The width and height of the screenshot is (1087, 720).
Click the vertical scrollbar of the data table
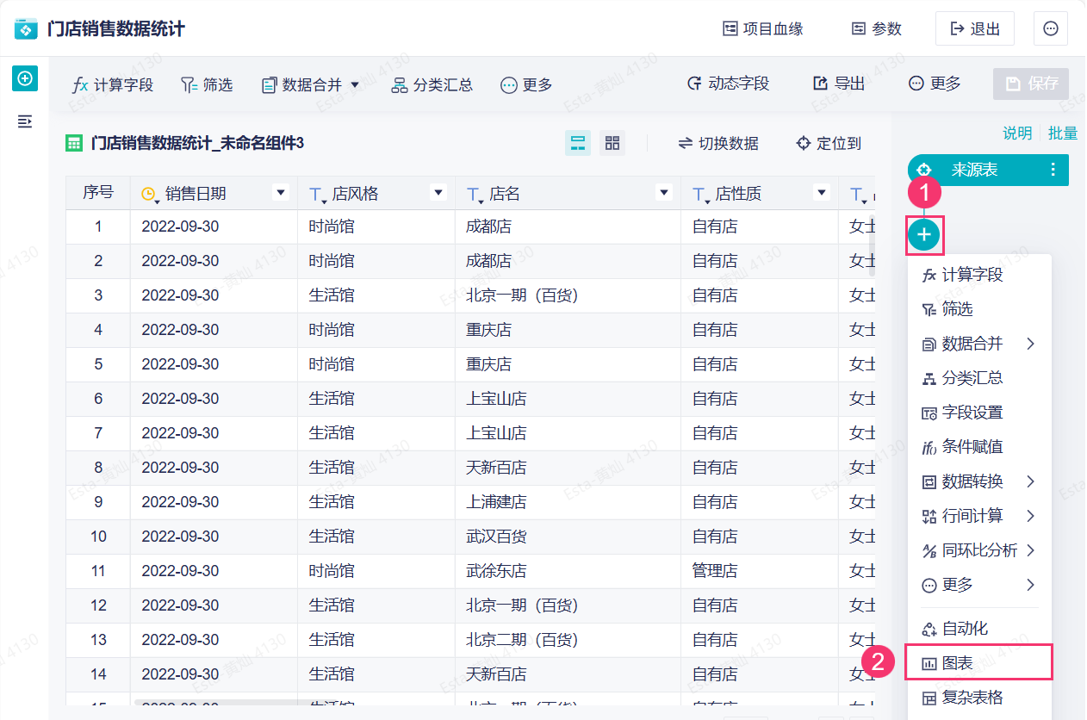click(x=871, y=245)
